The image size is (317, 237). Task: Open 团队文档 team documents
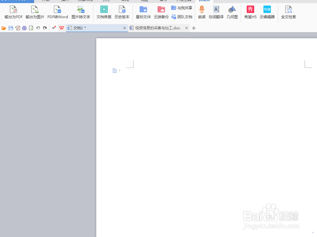pos(182,17)
